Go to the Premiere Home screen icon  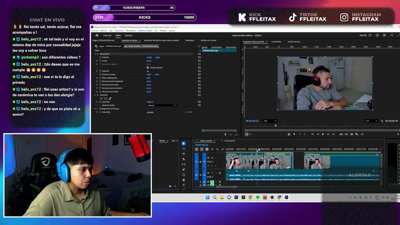click(x=97, y=35)
